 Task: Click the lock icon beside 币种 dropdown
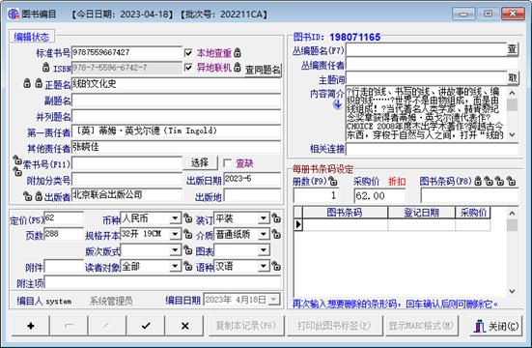pos(187,217)
